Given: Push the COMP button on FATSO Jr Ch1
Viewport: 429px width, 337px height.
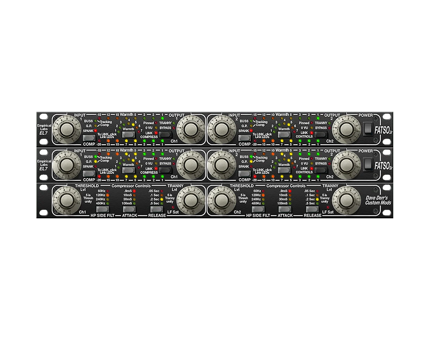Looking at the screenshot, I should (89, 138).
